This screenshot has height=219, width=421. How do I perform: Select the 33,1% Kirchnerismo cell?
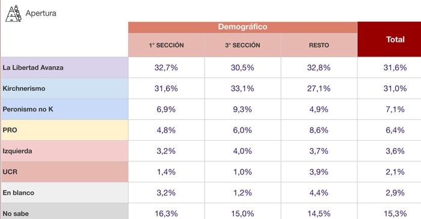click(x=243, y=88)
